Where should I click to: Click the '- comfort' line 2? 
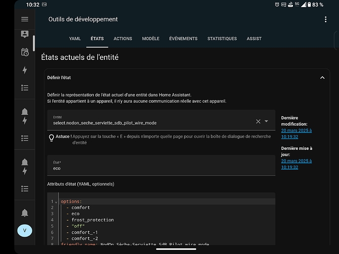click(x=78, y=208)
